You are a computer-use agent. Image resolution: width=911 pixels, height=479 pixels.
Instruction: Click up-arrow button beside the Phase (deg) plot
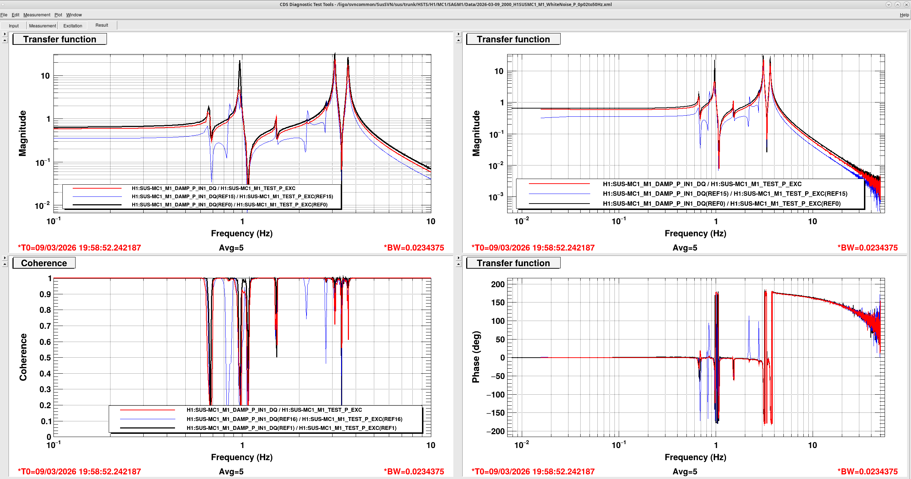click(x=458, y=264)
